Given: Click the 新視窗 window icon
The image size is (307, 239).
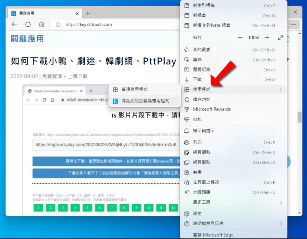Looking at the screenshot, I should click(187, 16).
